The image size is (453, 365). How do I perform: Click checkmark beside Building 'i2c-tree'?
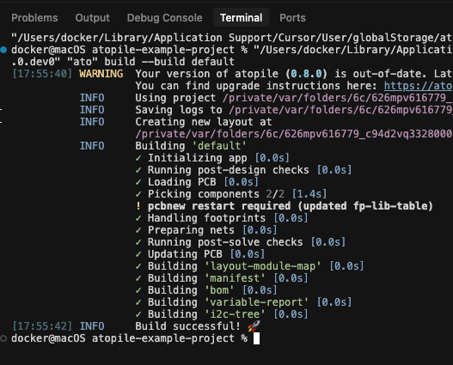point(138,314)
